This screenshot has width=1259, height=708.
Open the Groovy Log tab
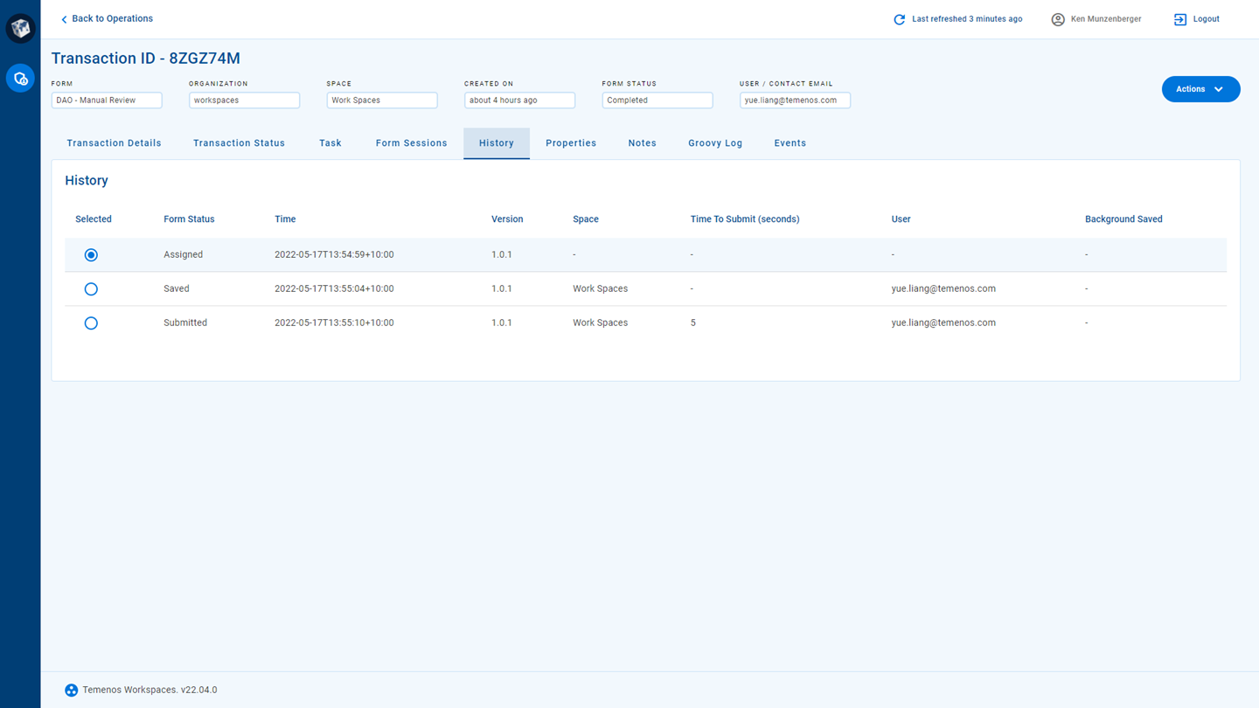point(715,143)
